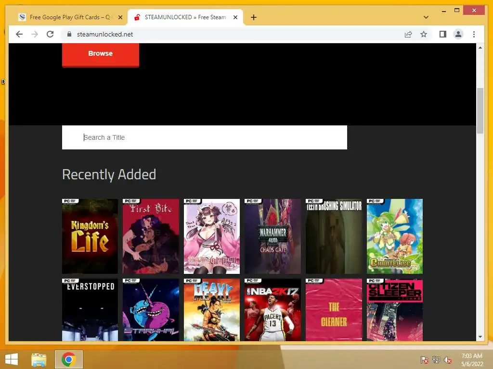Click the page scrollbar thumb
493x369 pixels.
480,111
